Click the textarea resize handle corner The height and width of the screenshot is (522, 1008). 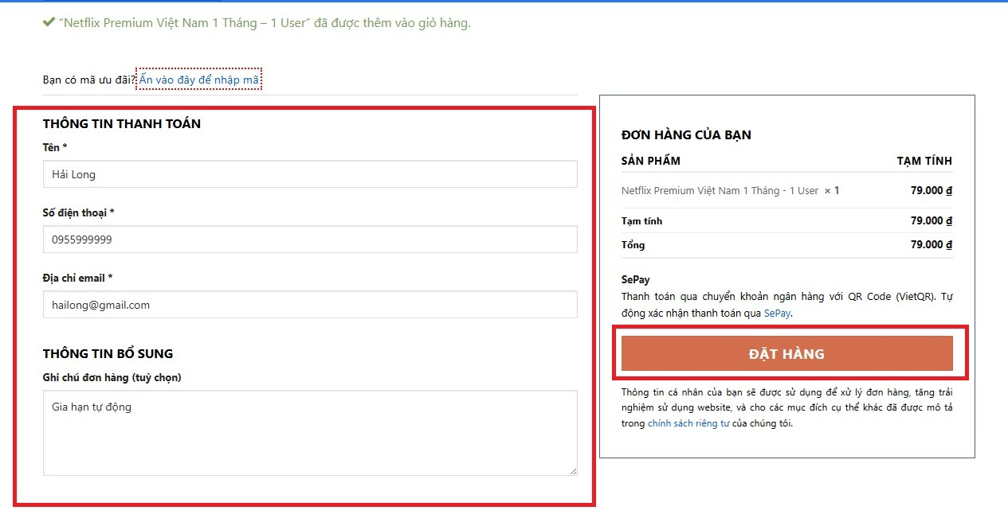click(x=574, y=471)
